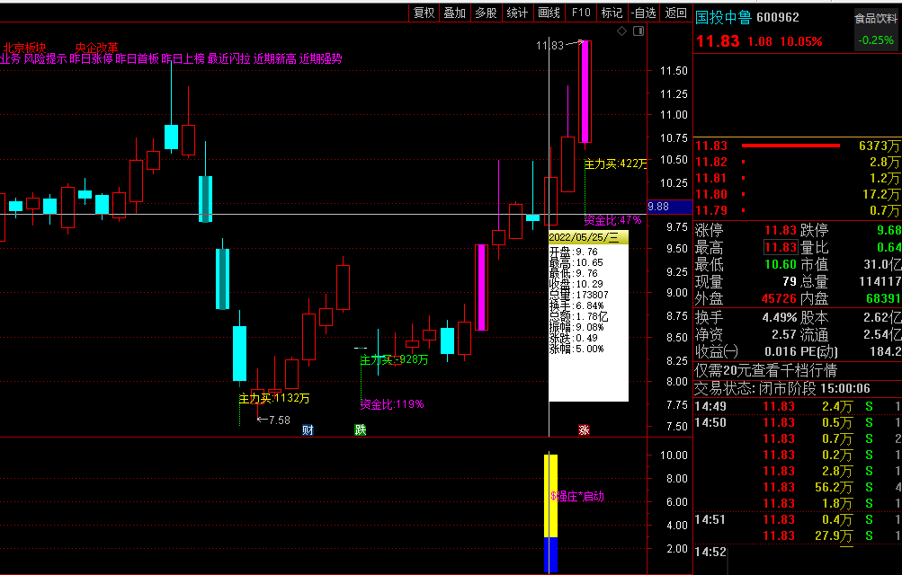
Task: Click the 11.82 order book row
Action: coord(798,162)
